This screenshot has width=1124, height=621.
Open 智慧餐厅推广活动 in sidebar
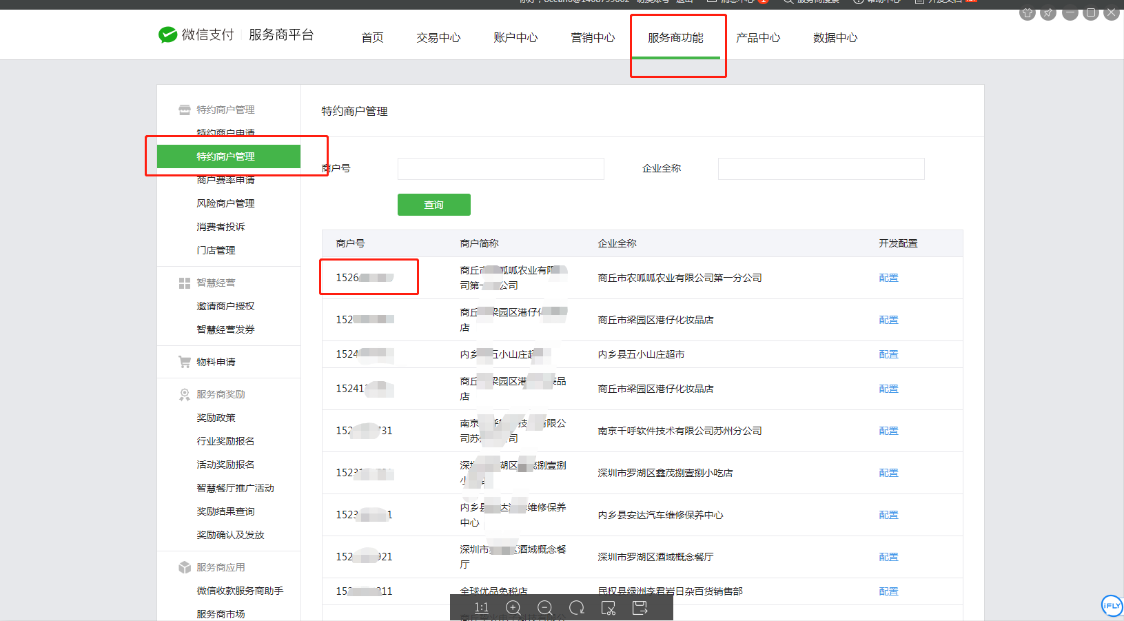pos(235,488)
